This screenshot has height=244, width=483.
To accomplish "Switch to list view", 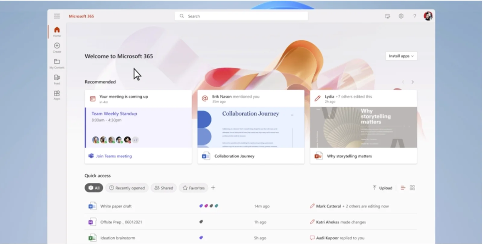I will click(x=403, y=188).
